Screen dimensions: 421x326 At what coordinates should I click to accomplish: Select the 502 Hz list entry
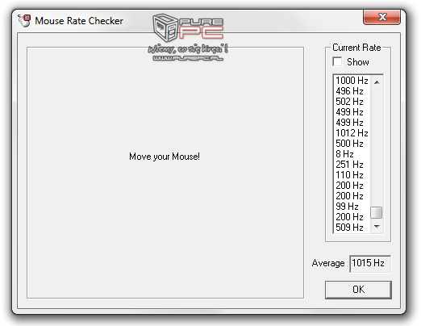point(352,102)
